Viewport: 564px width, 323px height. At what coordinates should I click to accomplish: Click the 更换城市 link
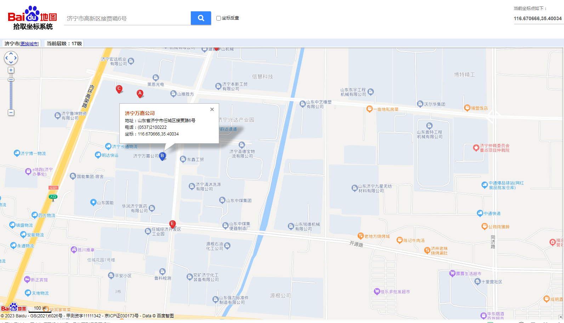click(x=29, y=44)
